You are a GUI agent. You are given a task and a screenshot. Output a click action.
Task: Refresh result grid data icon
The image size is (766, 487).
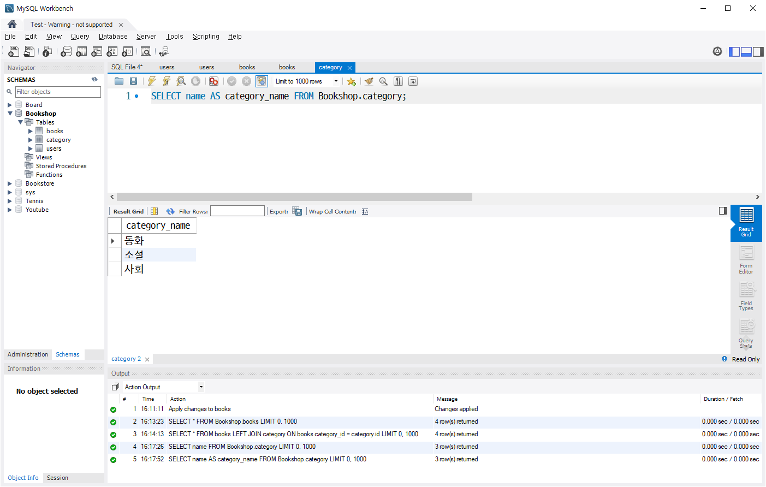coord(170,211)
